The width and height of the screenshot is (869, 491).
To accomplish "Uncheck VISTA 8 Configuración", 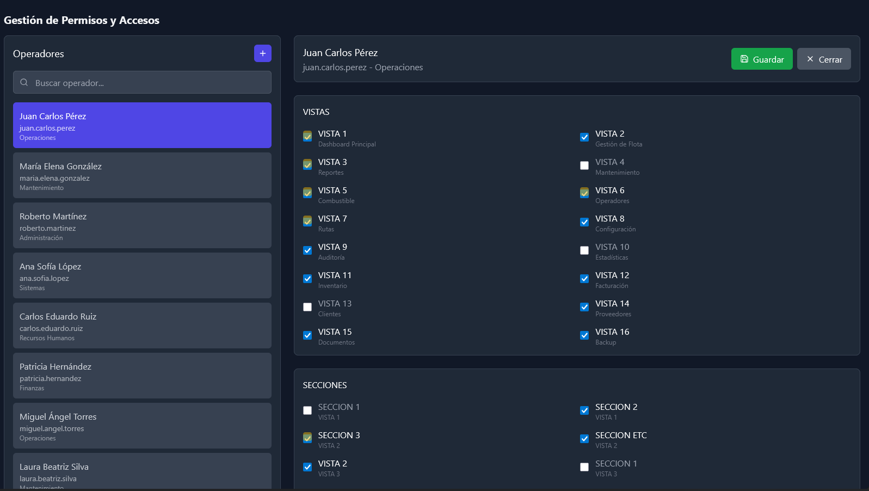I will pyautogui.click(x=584, y=222).
